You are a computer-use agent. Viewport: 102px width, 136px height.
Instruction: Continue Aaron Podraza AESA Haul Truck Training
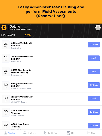coord(94,112)
